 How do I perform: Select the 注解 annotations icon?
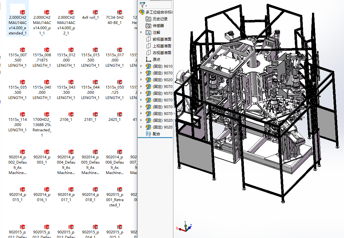[148, 33]
